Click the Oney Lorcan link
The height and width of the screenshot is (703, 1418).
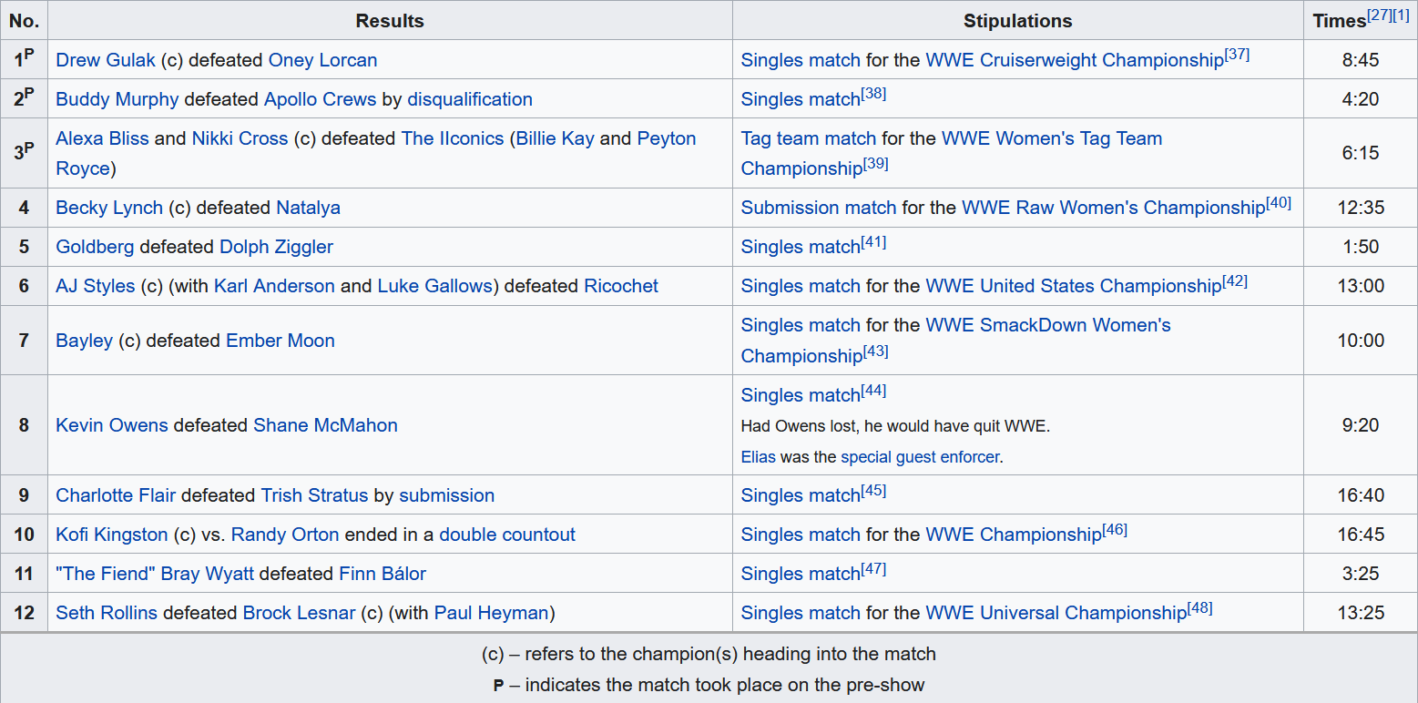[x=322, y=60]
